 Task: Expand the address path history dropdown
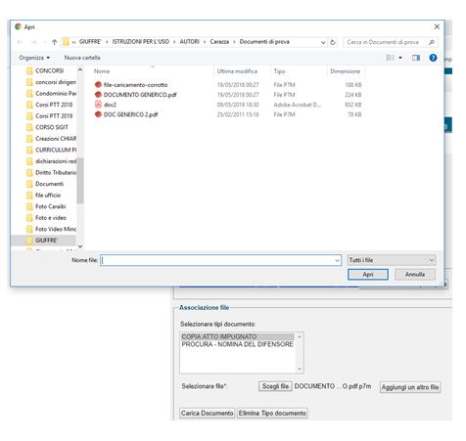coord(323,42)
